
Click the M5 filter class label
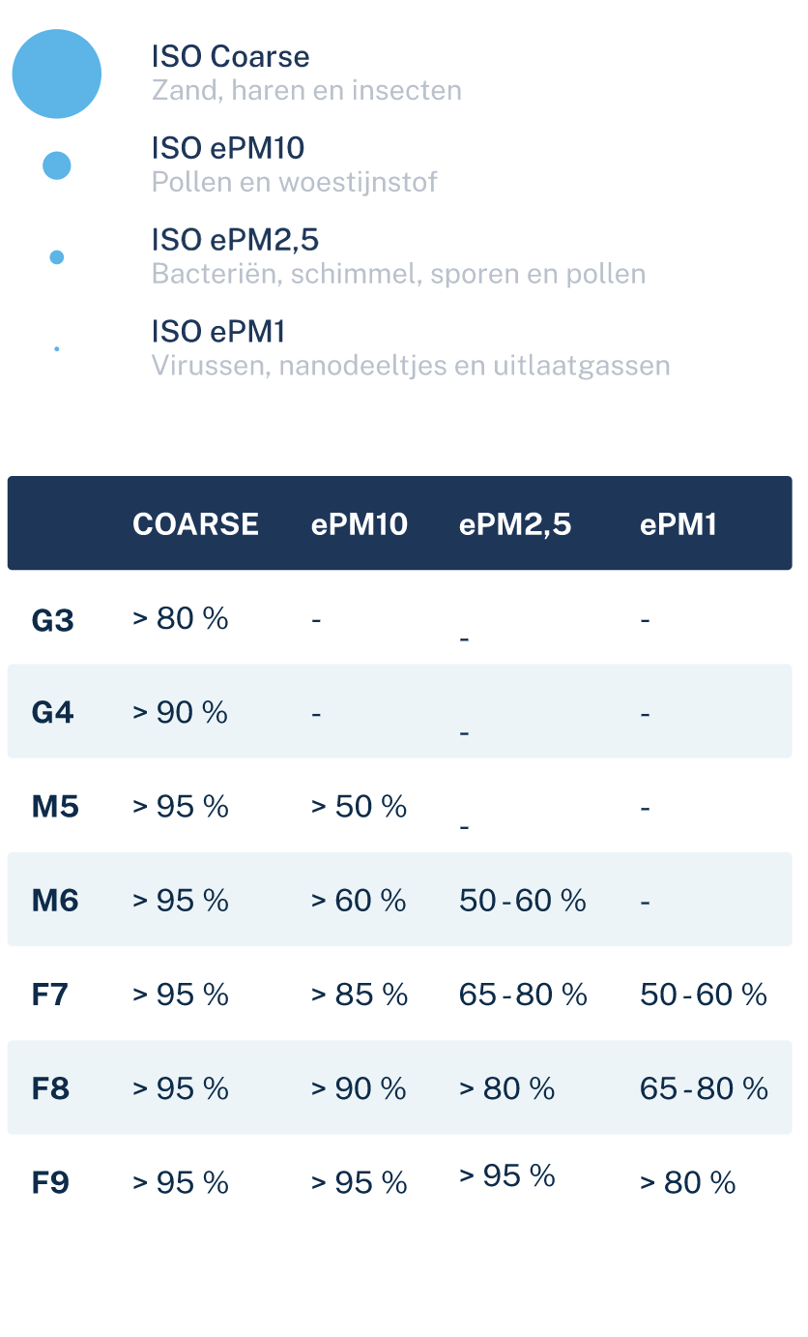point(55,807)
